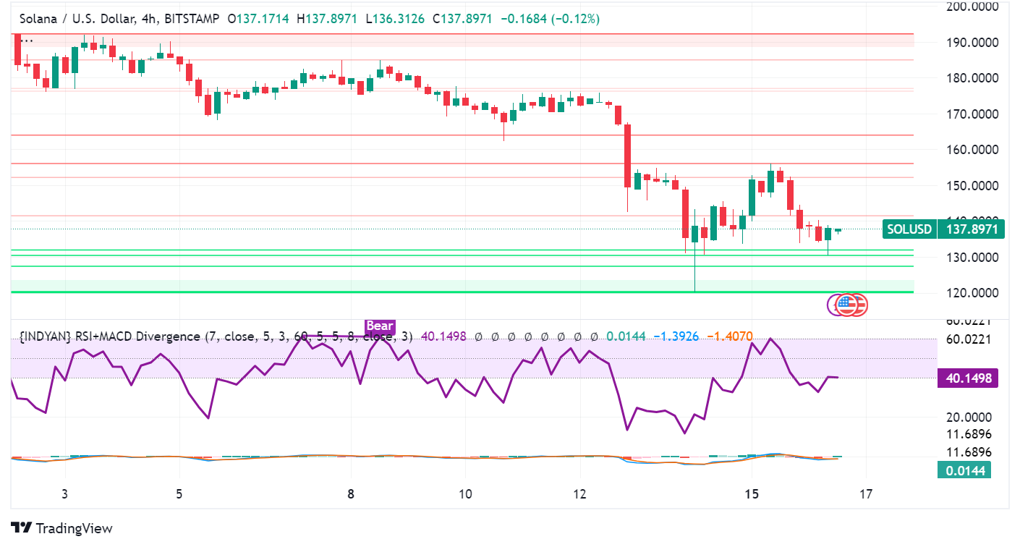Click the green 0.0144 value in the indicator legend
The width and height of the screenshot is (1020, 547).
pos(626,336)
